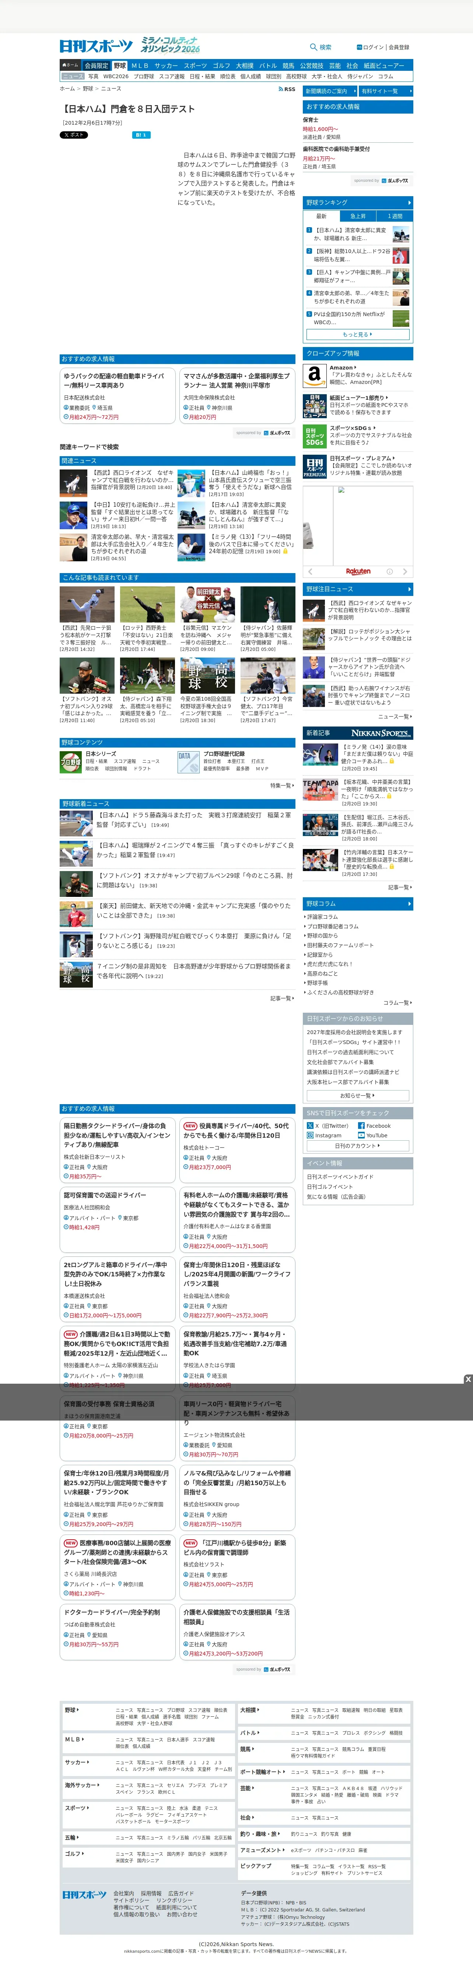This screenshot has height=1966, width=473.
Task: Click the footer 日刊スポーツ logo
Action: [84, 1895]
